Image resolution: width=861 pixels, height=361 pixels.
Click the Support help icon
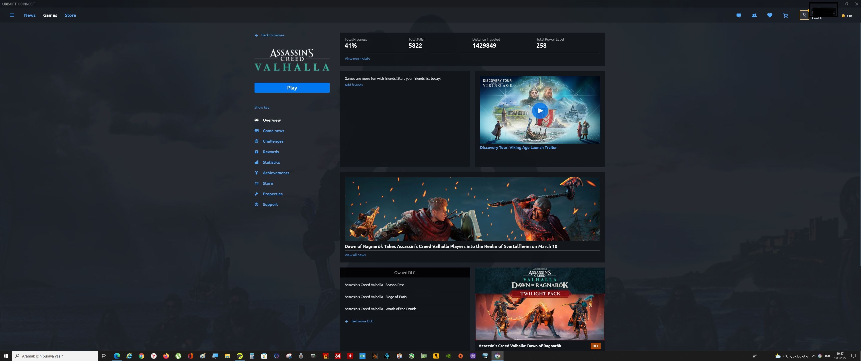click(256, 204)
